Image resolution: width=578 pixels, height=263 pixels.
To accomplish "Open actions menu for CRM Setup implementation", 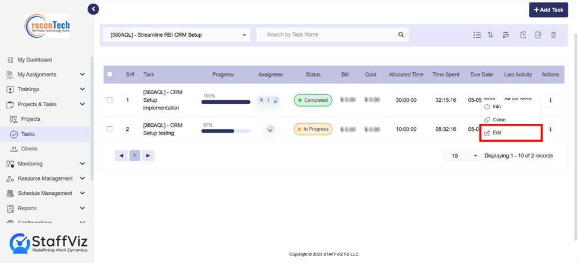I will coord(550,100).
